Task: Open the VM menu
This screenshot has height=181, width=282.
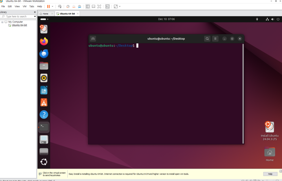Action: (25, 6)
